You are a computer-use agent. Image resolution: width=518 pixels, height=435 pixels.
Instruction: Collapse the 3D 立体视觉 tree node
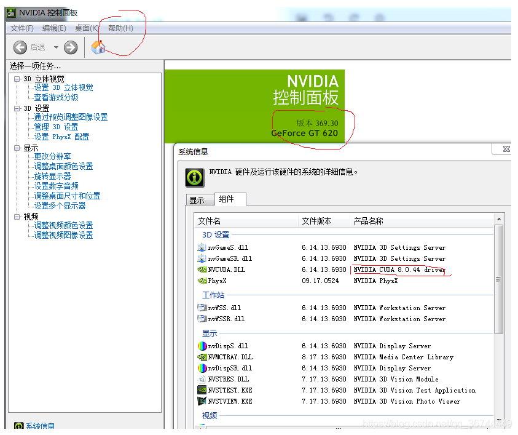pos(17,79)
